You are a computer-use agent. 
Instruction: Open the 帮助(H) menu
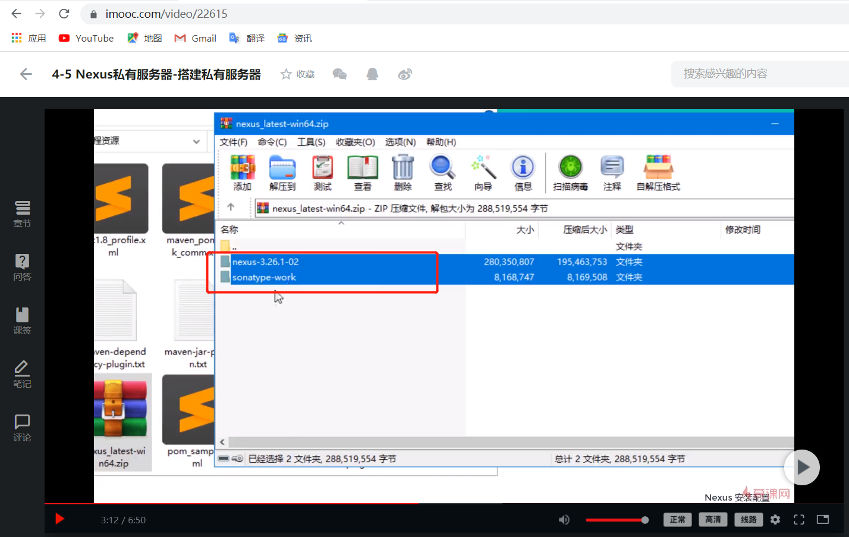click(441, 142)
